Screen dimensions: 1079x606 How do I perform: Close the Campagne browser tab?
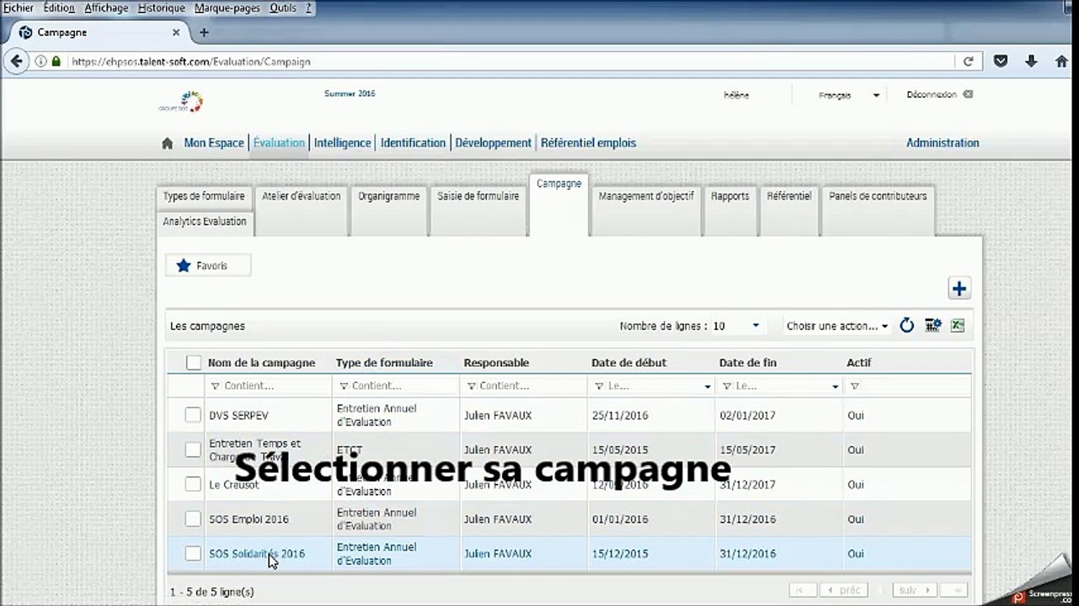176,33
